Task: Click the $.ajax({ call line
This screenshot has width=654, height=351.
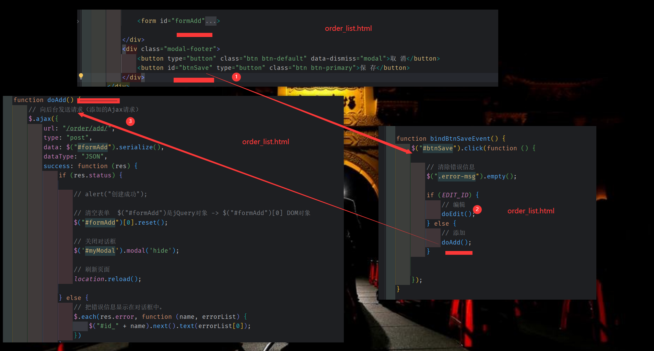Action: [44, 119]
